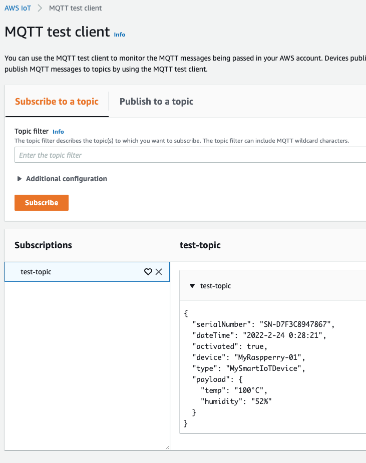
Task: Click the test-topic heading above messages
Action: click(200, 245)
